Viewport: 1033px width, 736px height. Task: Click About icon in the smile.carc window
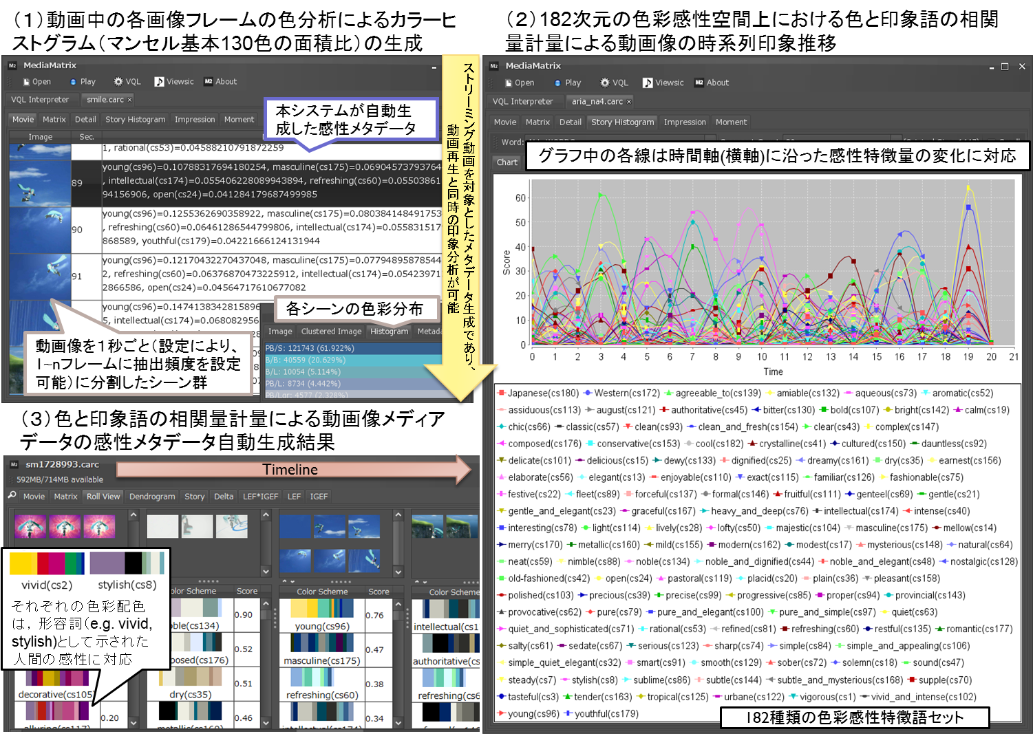[x=209, y=82]
